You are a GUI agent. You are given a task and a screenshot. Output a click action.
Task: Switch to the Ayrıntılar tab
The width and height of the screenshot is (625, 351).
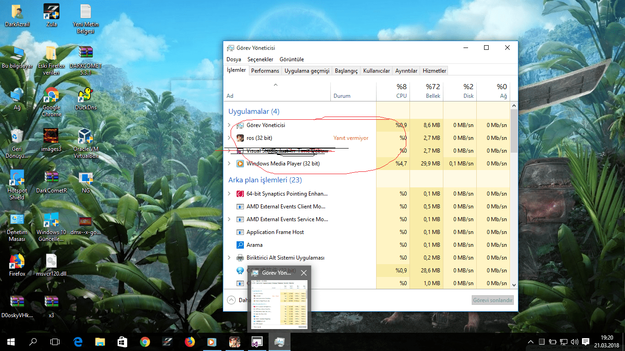[406, 71]
